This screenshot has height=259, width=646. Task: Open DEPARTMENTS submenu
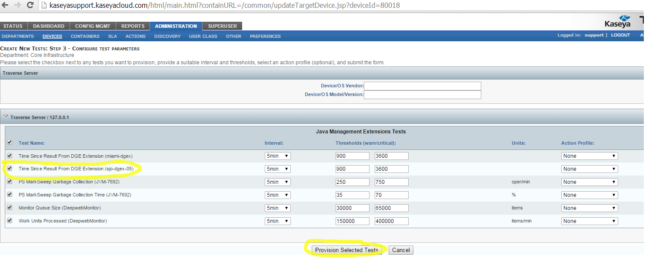pyautogui.click(x=18, y=36)
